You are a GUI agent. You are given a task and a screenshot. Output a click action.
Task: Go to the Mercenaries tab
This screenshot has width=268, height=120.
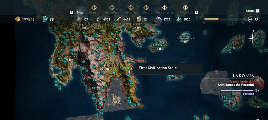point(164,12)
